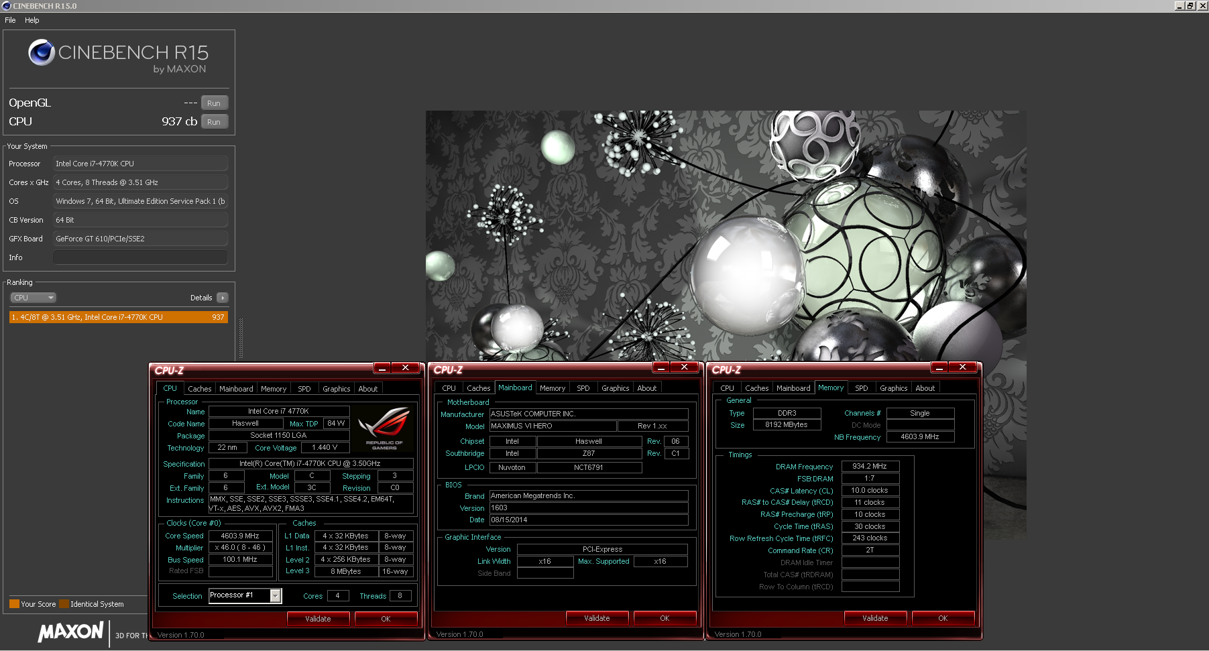The image size is (1209, 651).
Task: Click Validate in Memory CPU-Z window
Action: 875,618
